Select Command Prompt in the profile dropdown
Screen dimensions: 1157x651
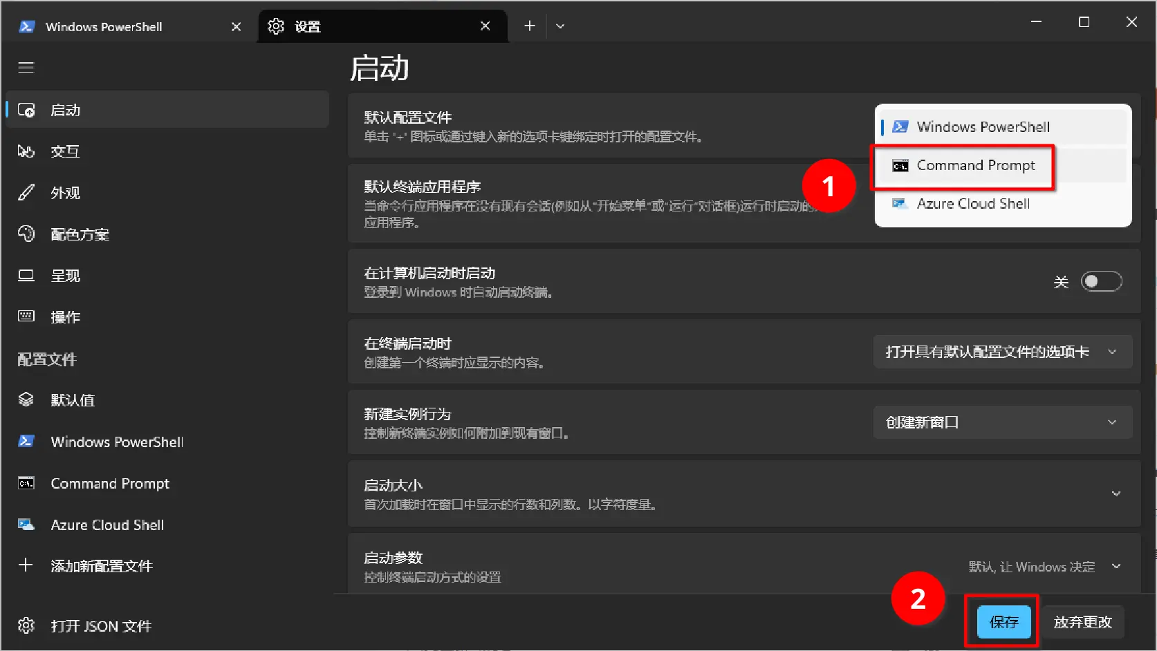pyautogui.click(x=1003, y=165)
